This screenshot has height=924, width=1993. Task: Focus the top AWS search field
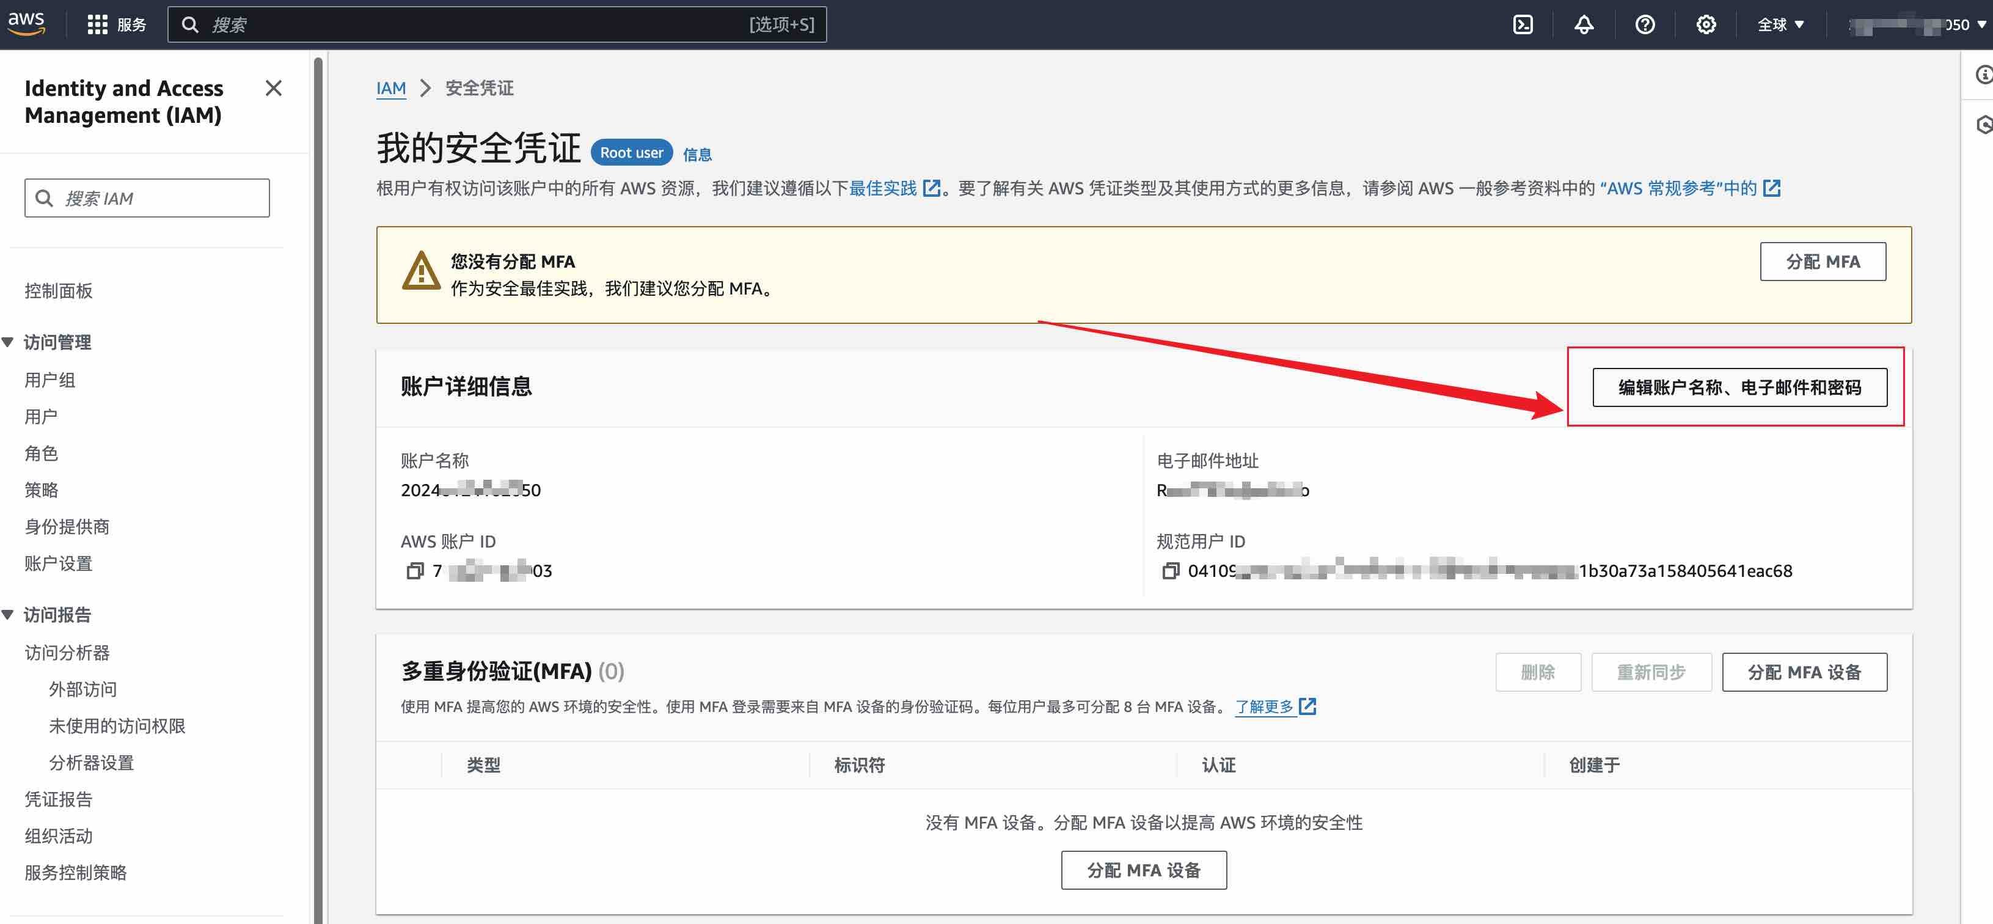pos(497,25)
